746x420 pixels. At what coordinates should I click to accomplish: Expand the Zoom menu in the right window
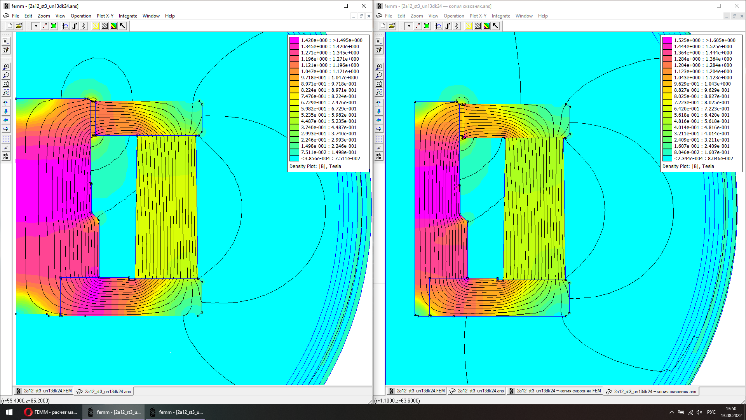(x=417, y=16)
